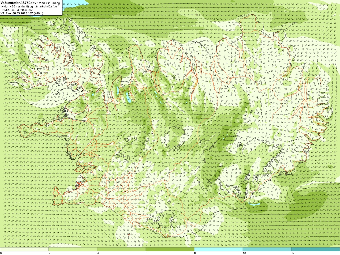Screen dimensions: 340x255
Task: Click the pale 0–2 legend color segment
Action: [24, 249]
